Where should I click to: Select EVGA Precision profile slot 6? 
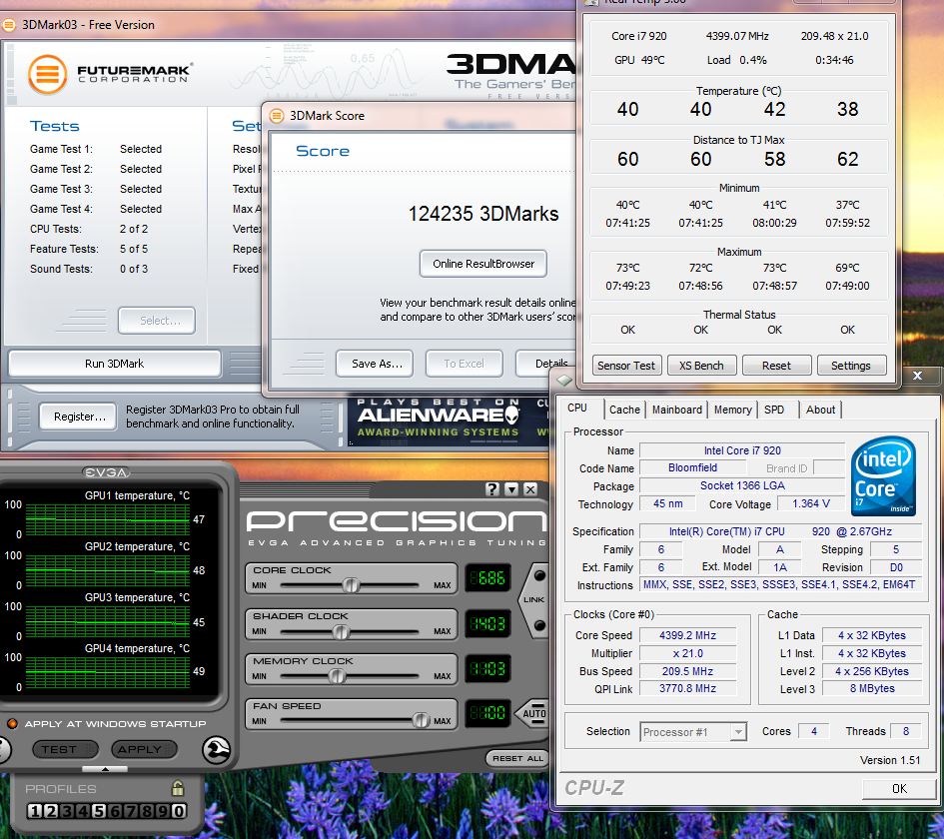point(115,811)
